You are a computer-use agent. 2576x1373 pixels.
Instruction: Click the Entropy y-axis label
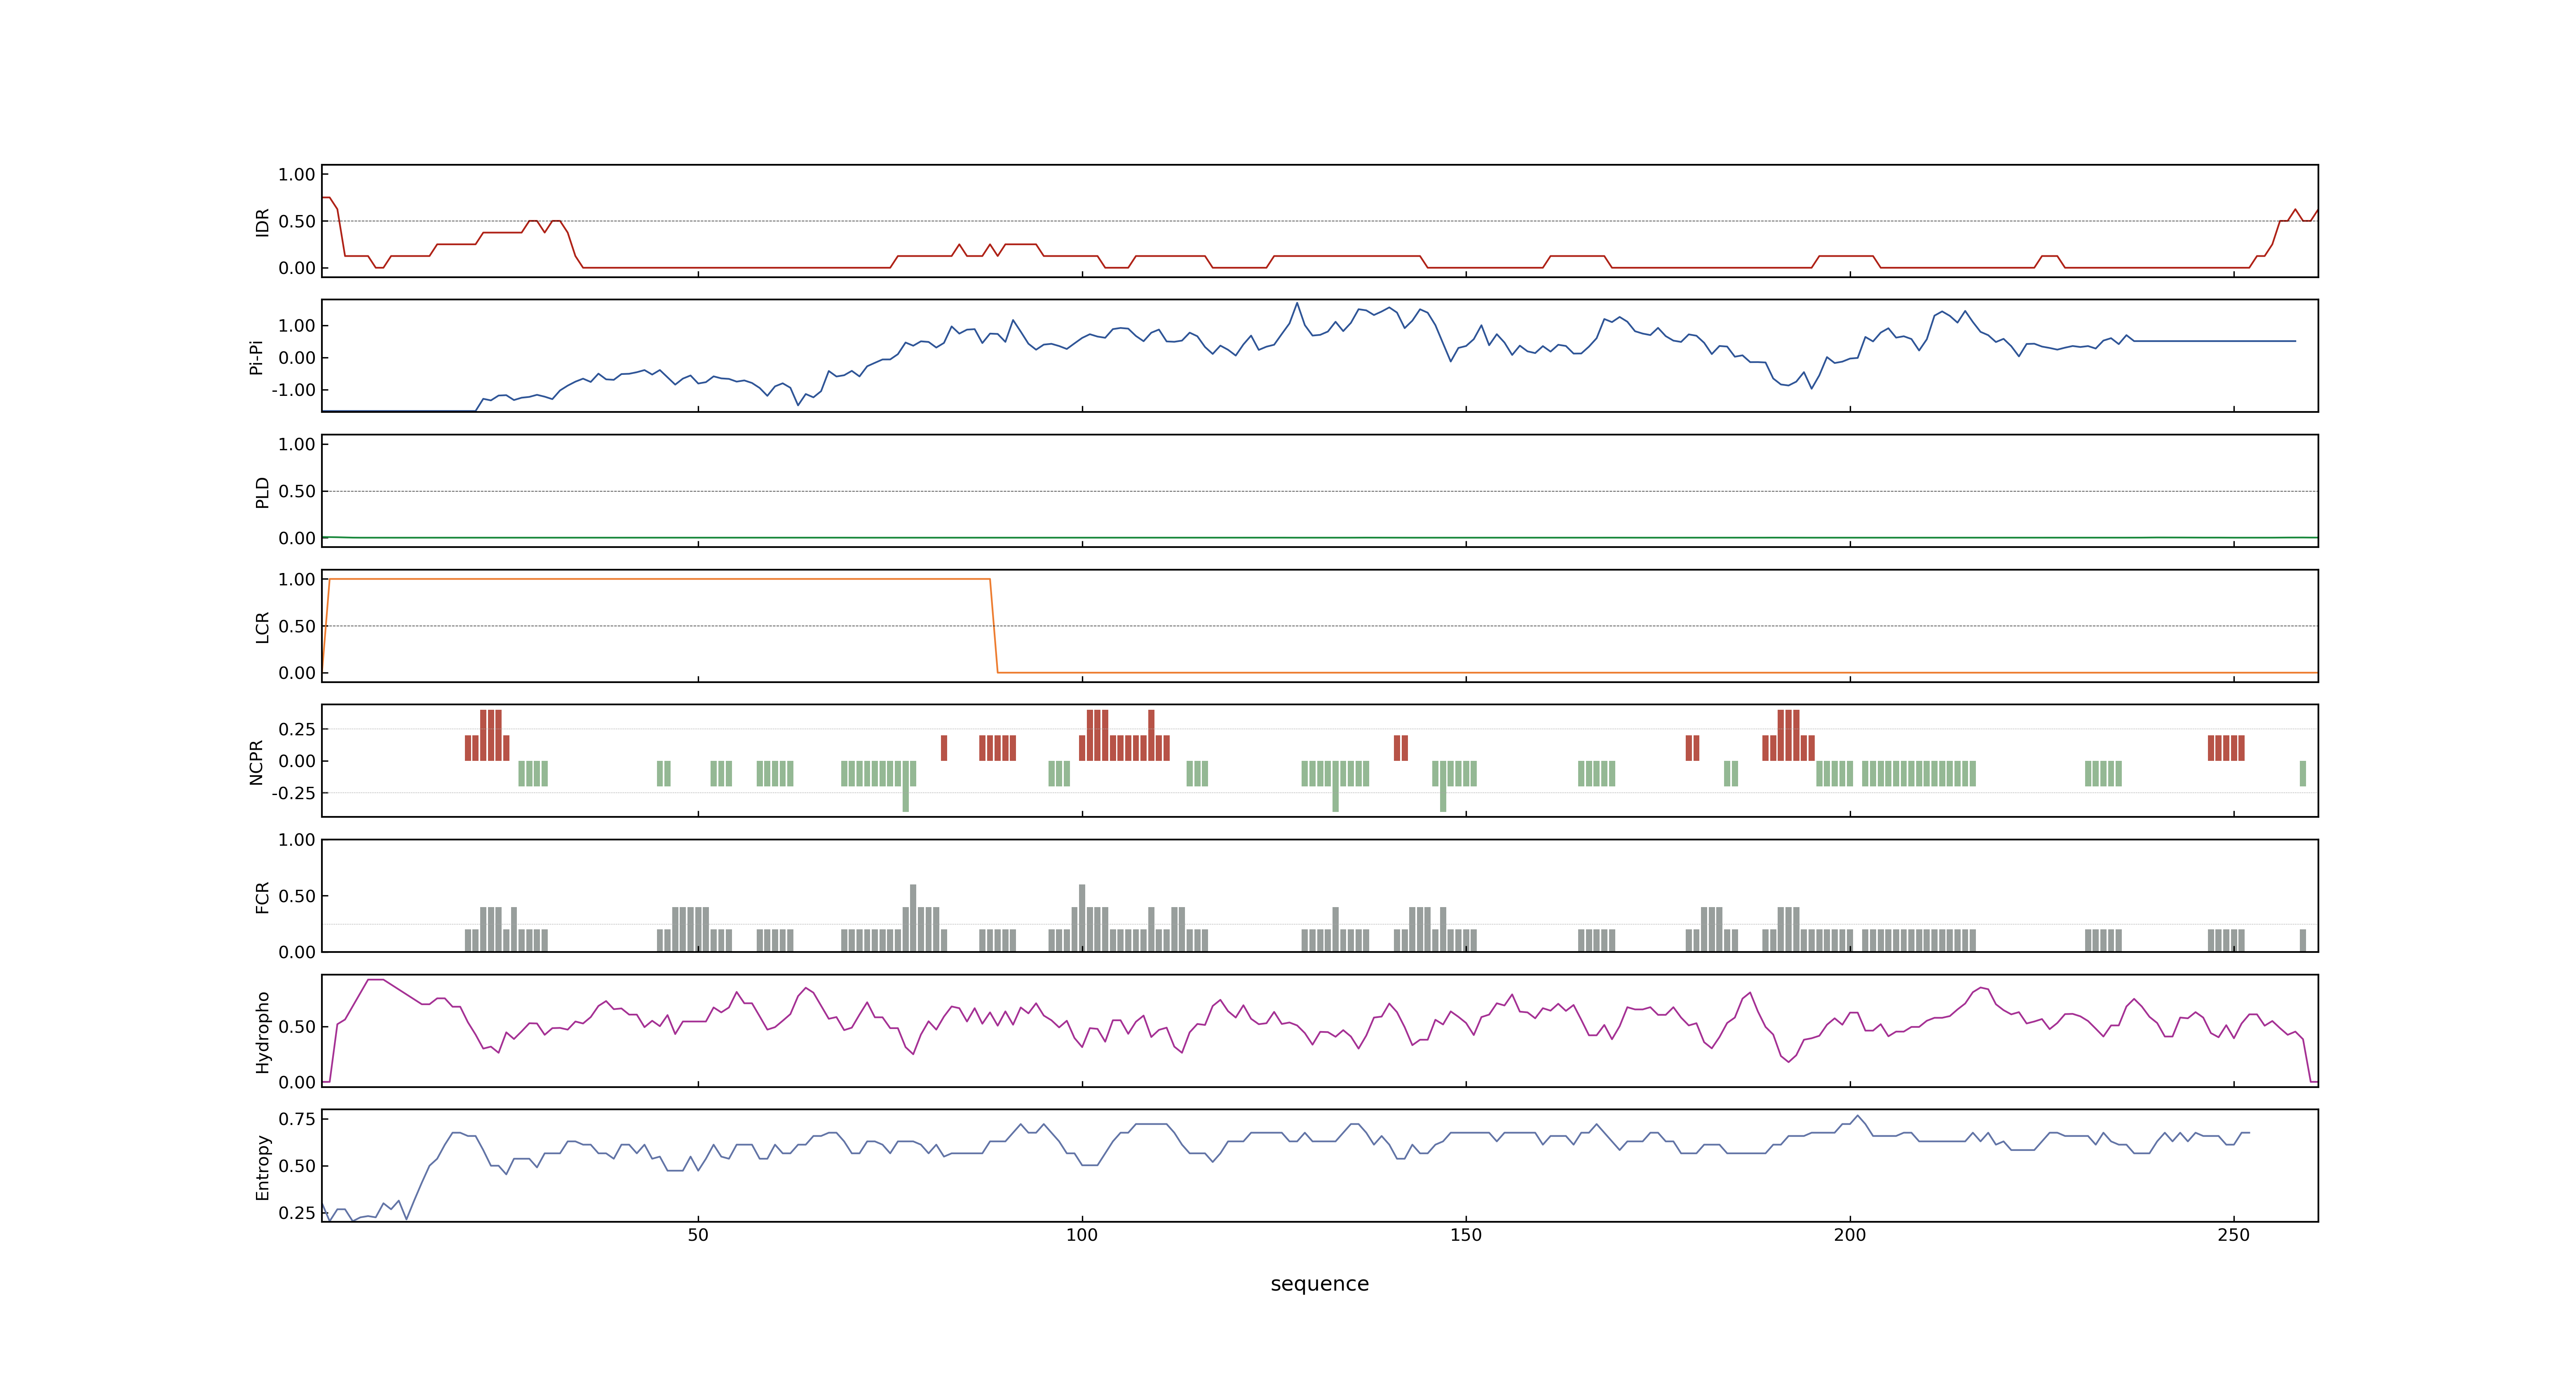[262, 1166]
